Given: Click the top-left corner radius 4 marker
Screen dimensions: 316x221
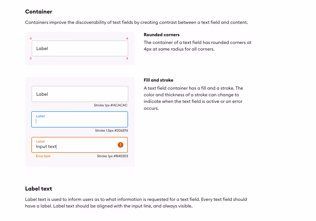Looking at the screenshot, I should click(31, 38).
